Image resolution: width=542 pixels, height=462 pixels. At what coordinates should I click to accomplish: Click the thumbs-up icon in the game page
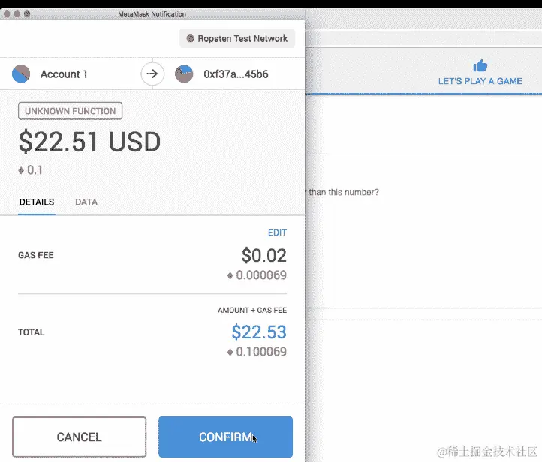pyautogui.click(x=480, y=65)
